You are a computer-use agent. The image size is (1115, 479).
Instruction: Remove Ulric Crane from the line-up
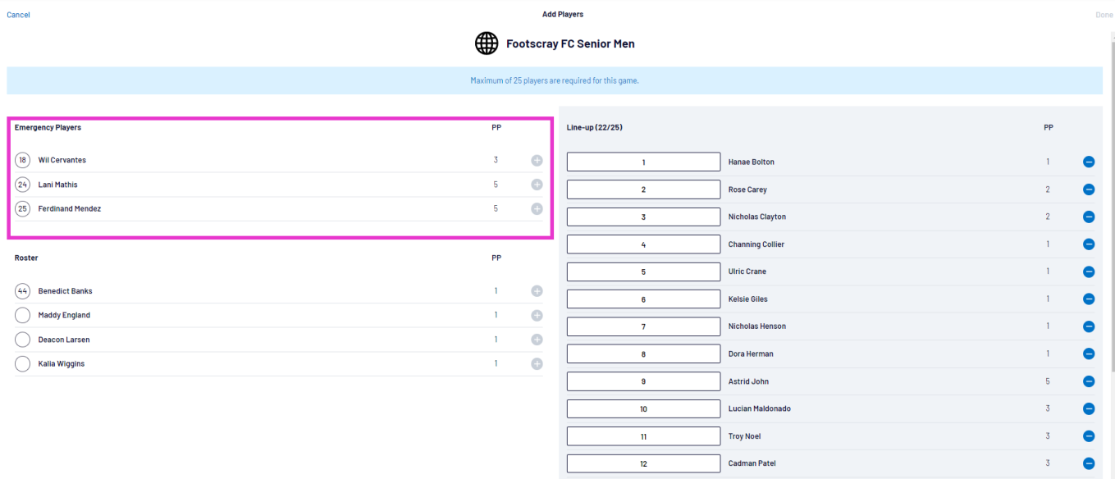(x=1089, y=271)
